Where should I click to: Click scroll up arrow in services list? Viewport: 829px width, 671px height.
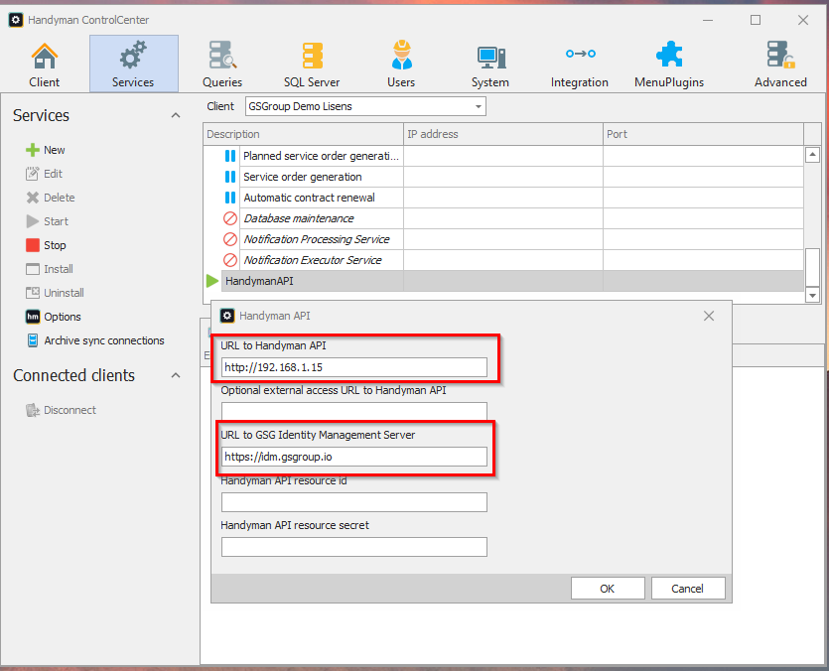[812, 155]
